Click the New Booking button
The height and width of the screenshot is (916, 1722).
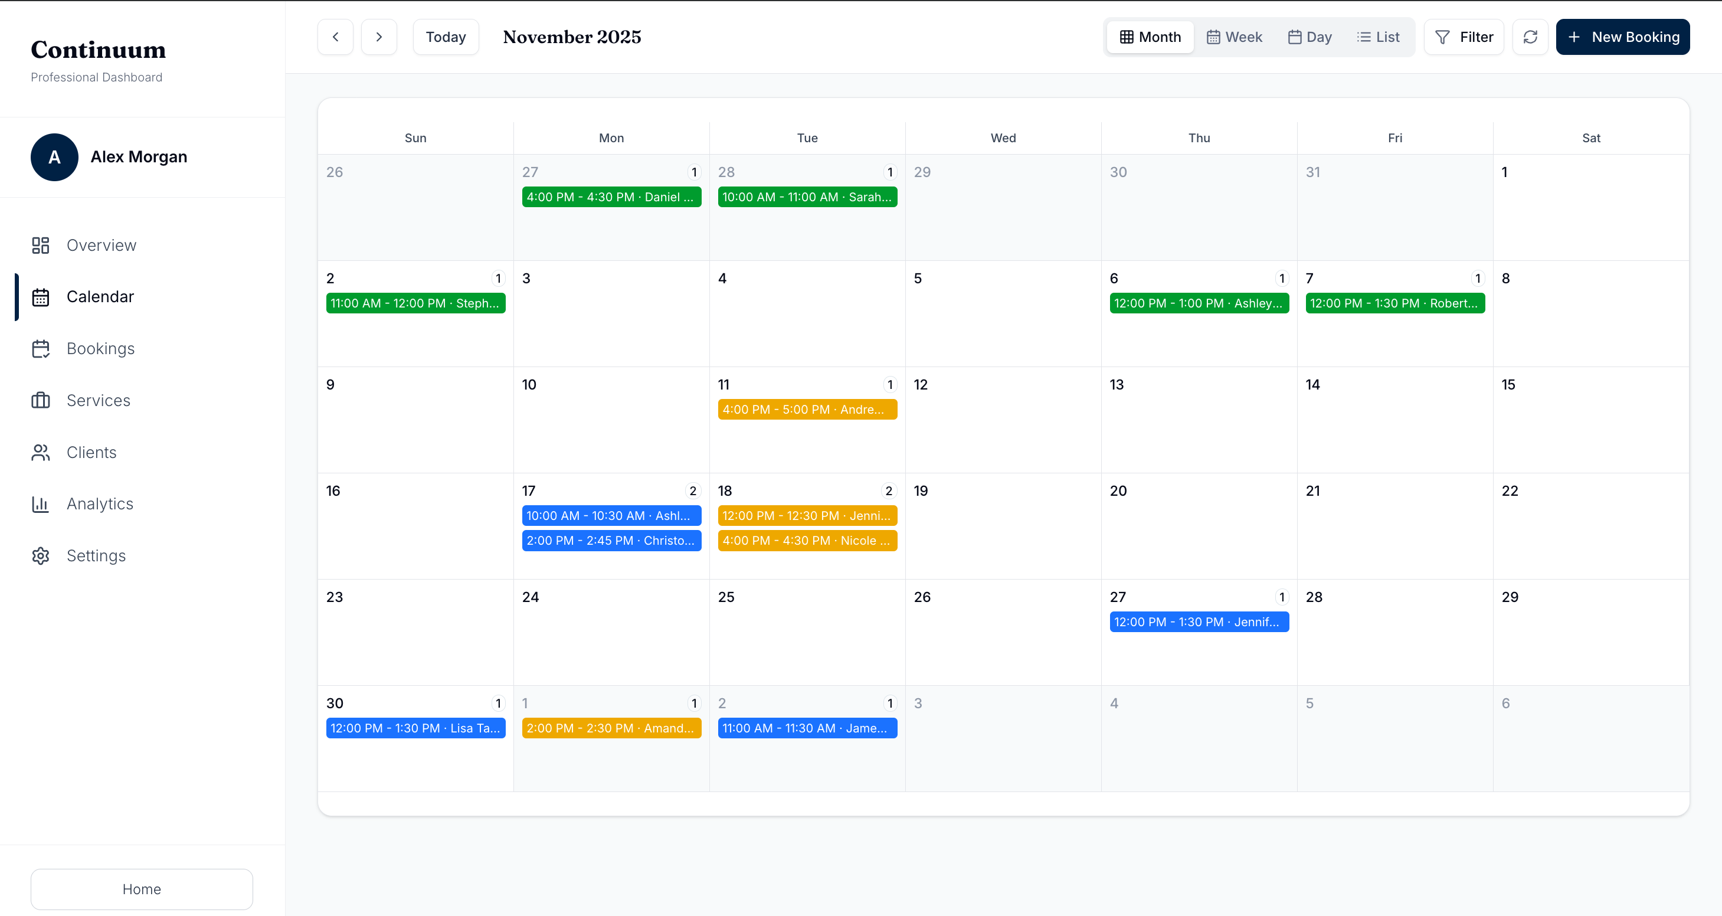pos(1623,37)
